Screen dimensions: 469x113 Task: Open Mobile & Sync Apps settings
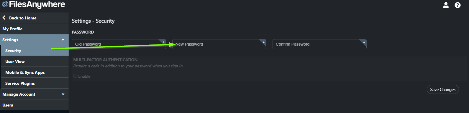pyautogui.click(x=35, y=72)
